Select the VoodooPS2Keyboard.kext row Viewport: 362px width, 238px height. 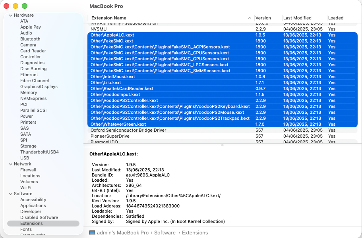tap(223, 106)
